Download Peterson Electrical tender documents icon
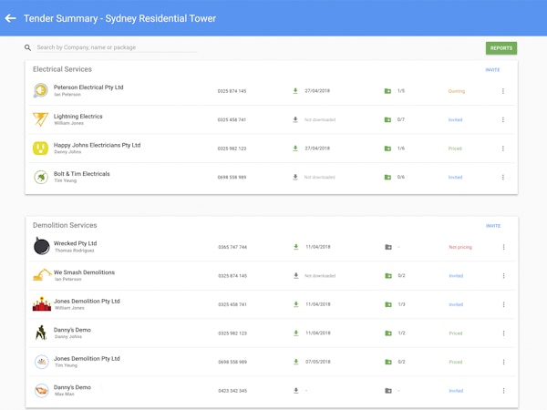 [295, 91]
